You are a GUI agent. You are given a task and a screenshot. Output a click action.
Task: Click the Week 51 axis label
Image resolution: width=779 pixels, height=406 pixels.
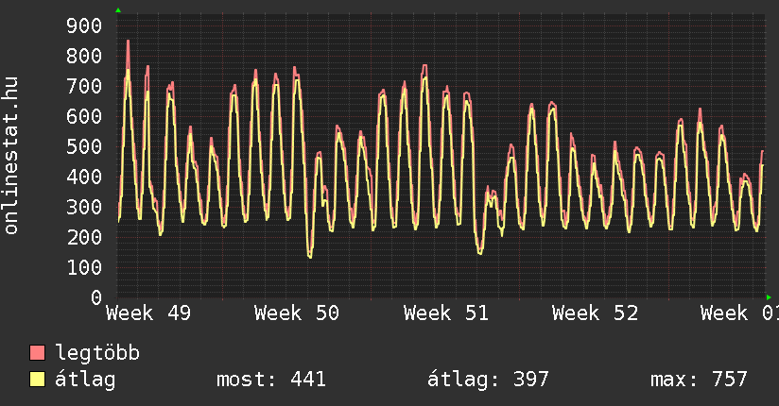[x=445, y=313]
